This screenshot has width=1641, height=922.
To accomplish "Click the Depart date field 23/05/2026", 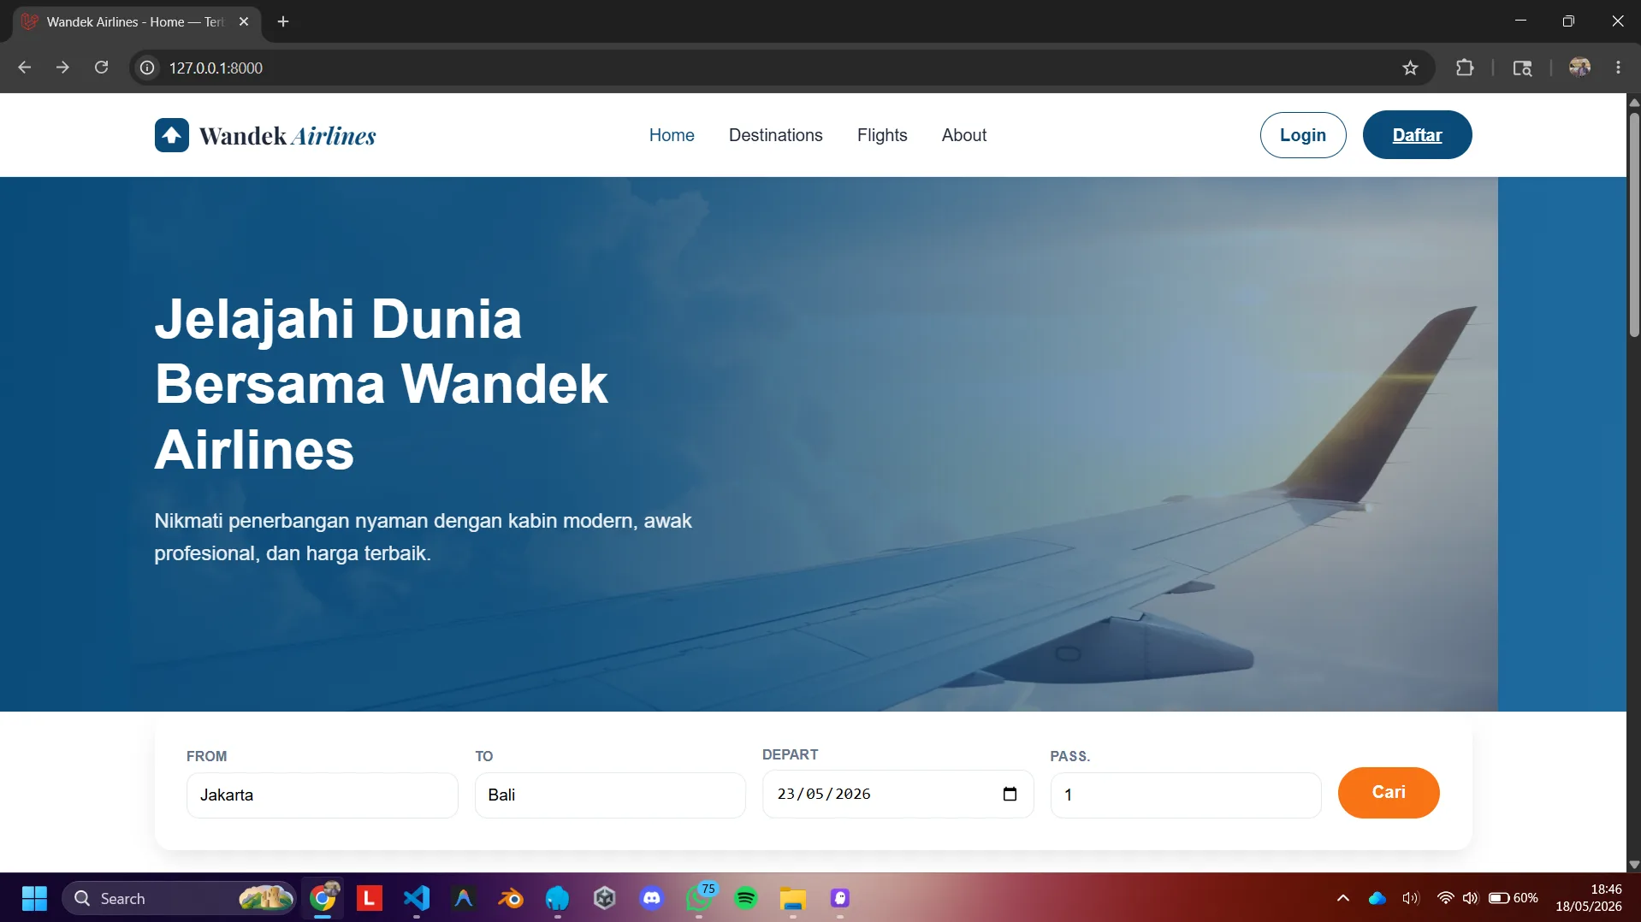I will [x=898, y=794].
